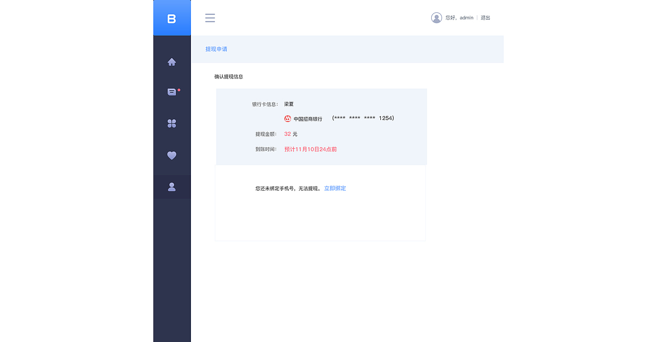The height and width of the screenshot is (342, 657).
Task: Click the 32 元 withdrawal amount
Action: [x=291, y=134]
